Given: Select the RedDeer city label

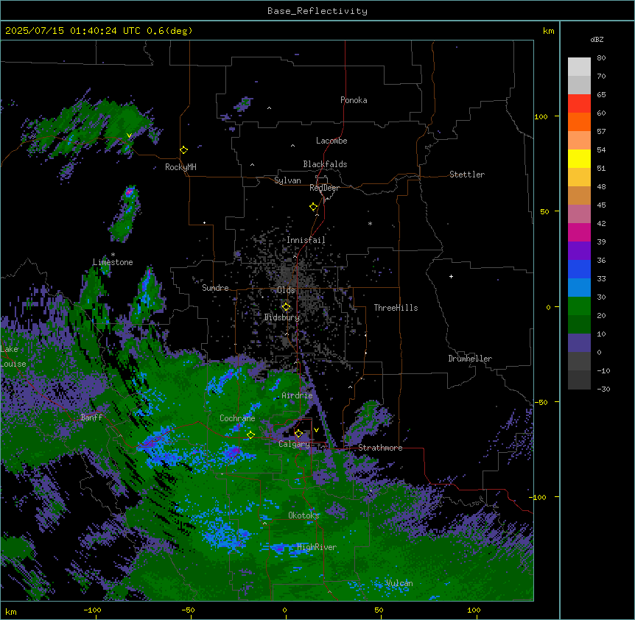Looking at the screenshot, I should point(324,188).
